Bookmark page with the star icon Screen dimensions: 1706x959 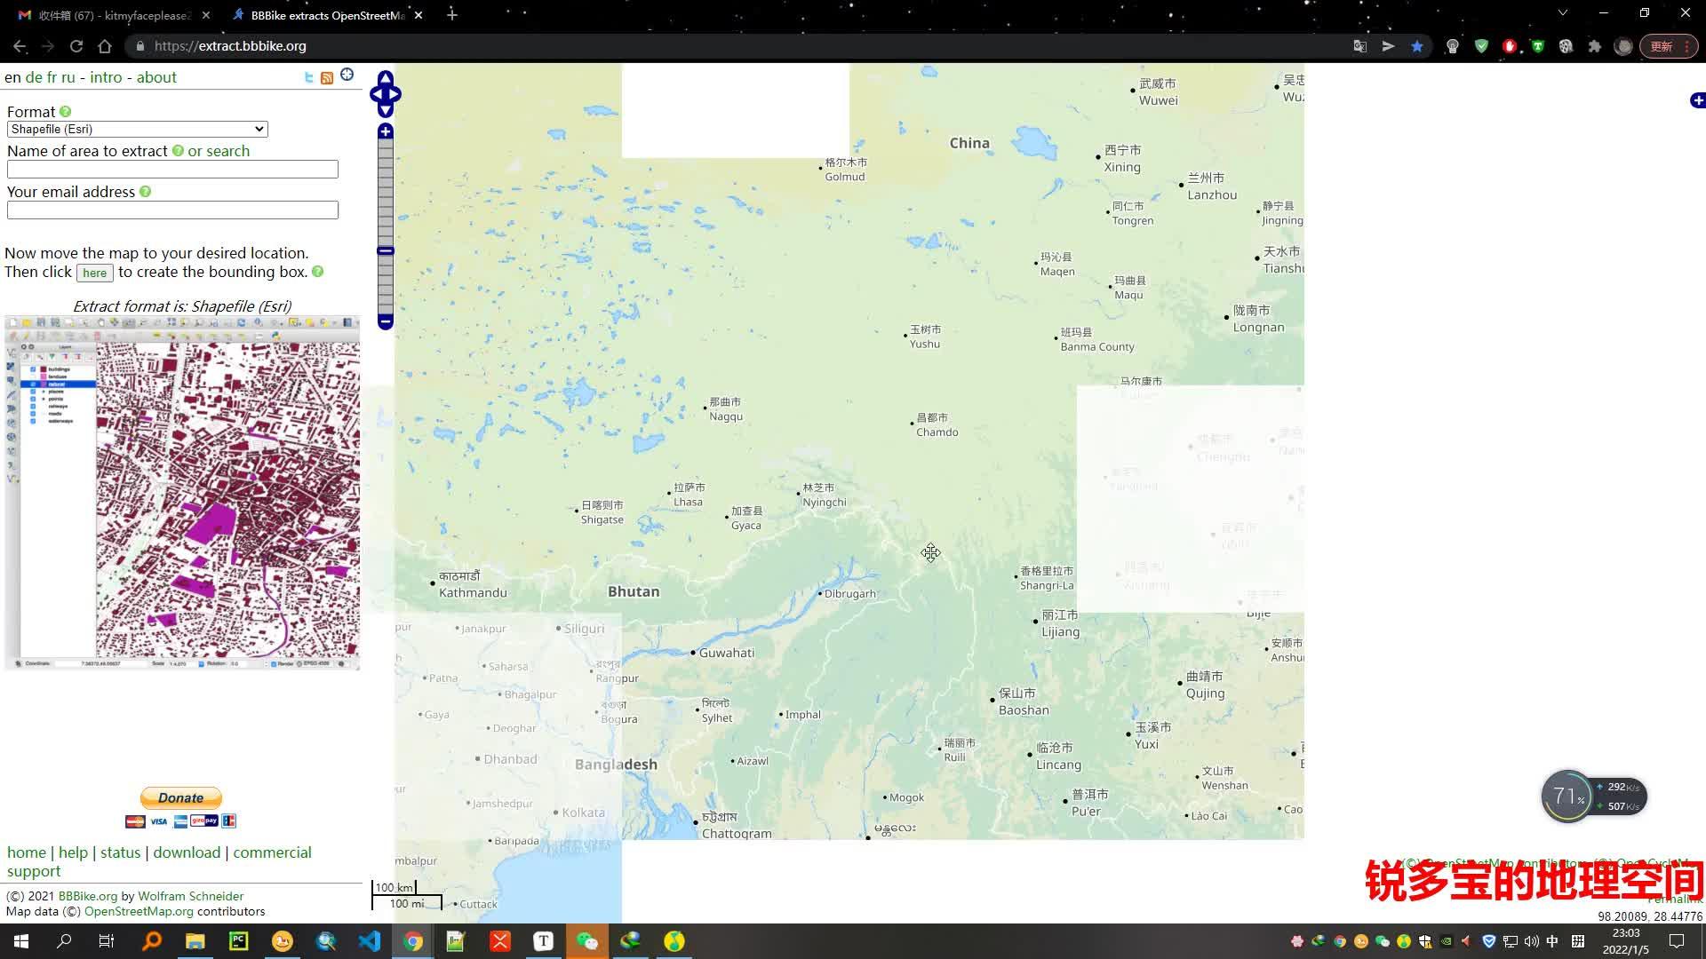pyautogui.click(x=1417, y=46)
